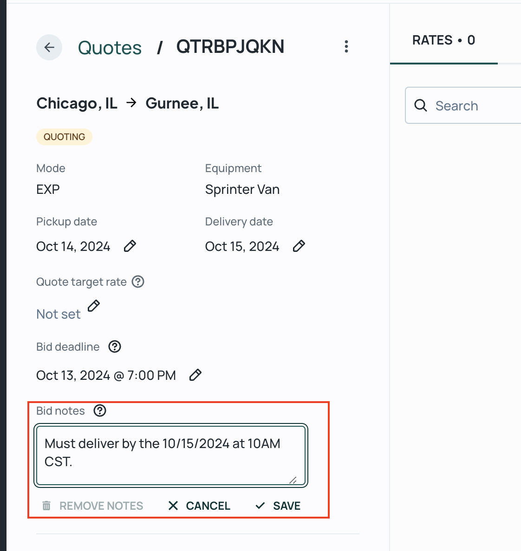
Task: Show help for Quote target rate
Action: (x=138, y=282)
